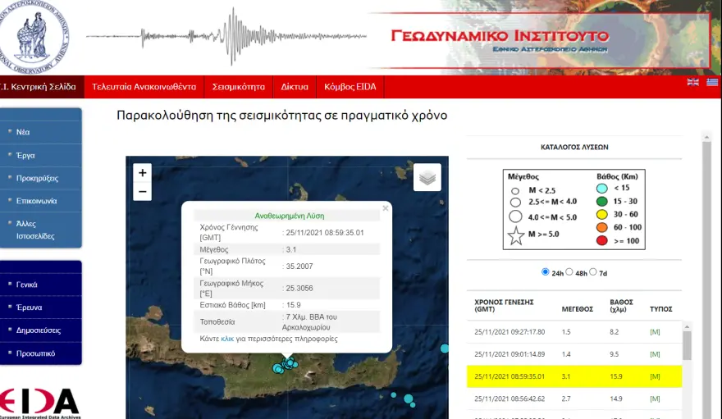Image resolution: width=722 pixels, height=419 pixels.
Task: Open the Κόμβος EIDA menu item
Action: click(x=350, y=87)
